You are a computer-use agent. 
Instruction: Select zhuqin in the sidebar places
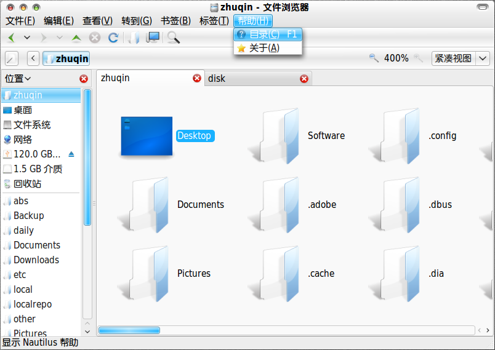point(41,95)
